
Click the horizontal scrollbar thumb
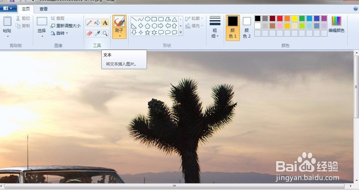point(174,186)
